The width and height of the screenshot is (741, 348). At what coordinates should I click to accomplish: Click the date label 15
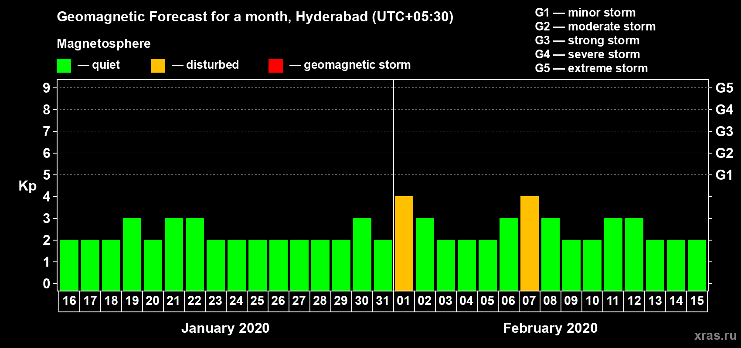coord(697,301)
